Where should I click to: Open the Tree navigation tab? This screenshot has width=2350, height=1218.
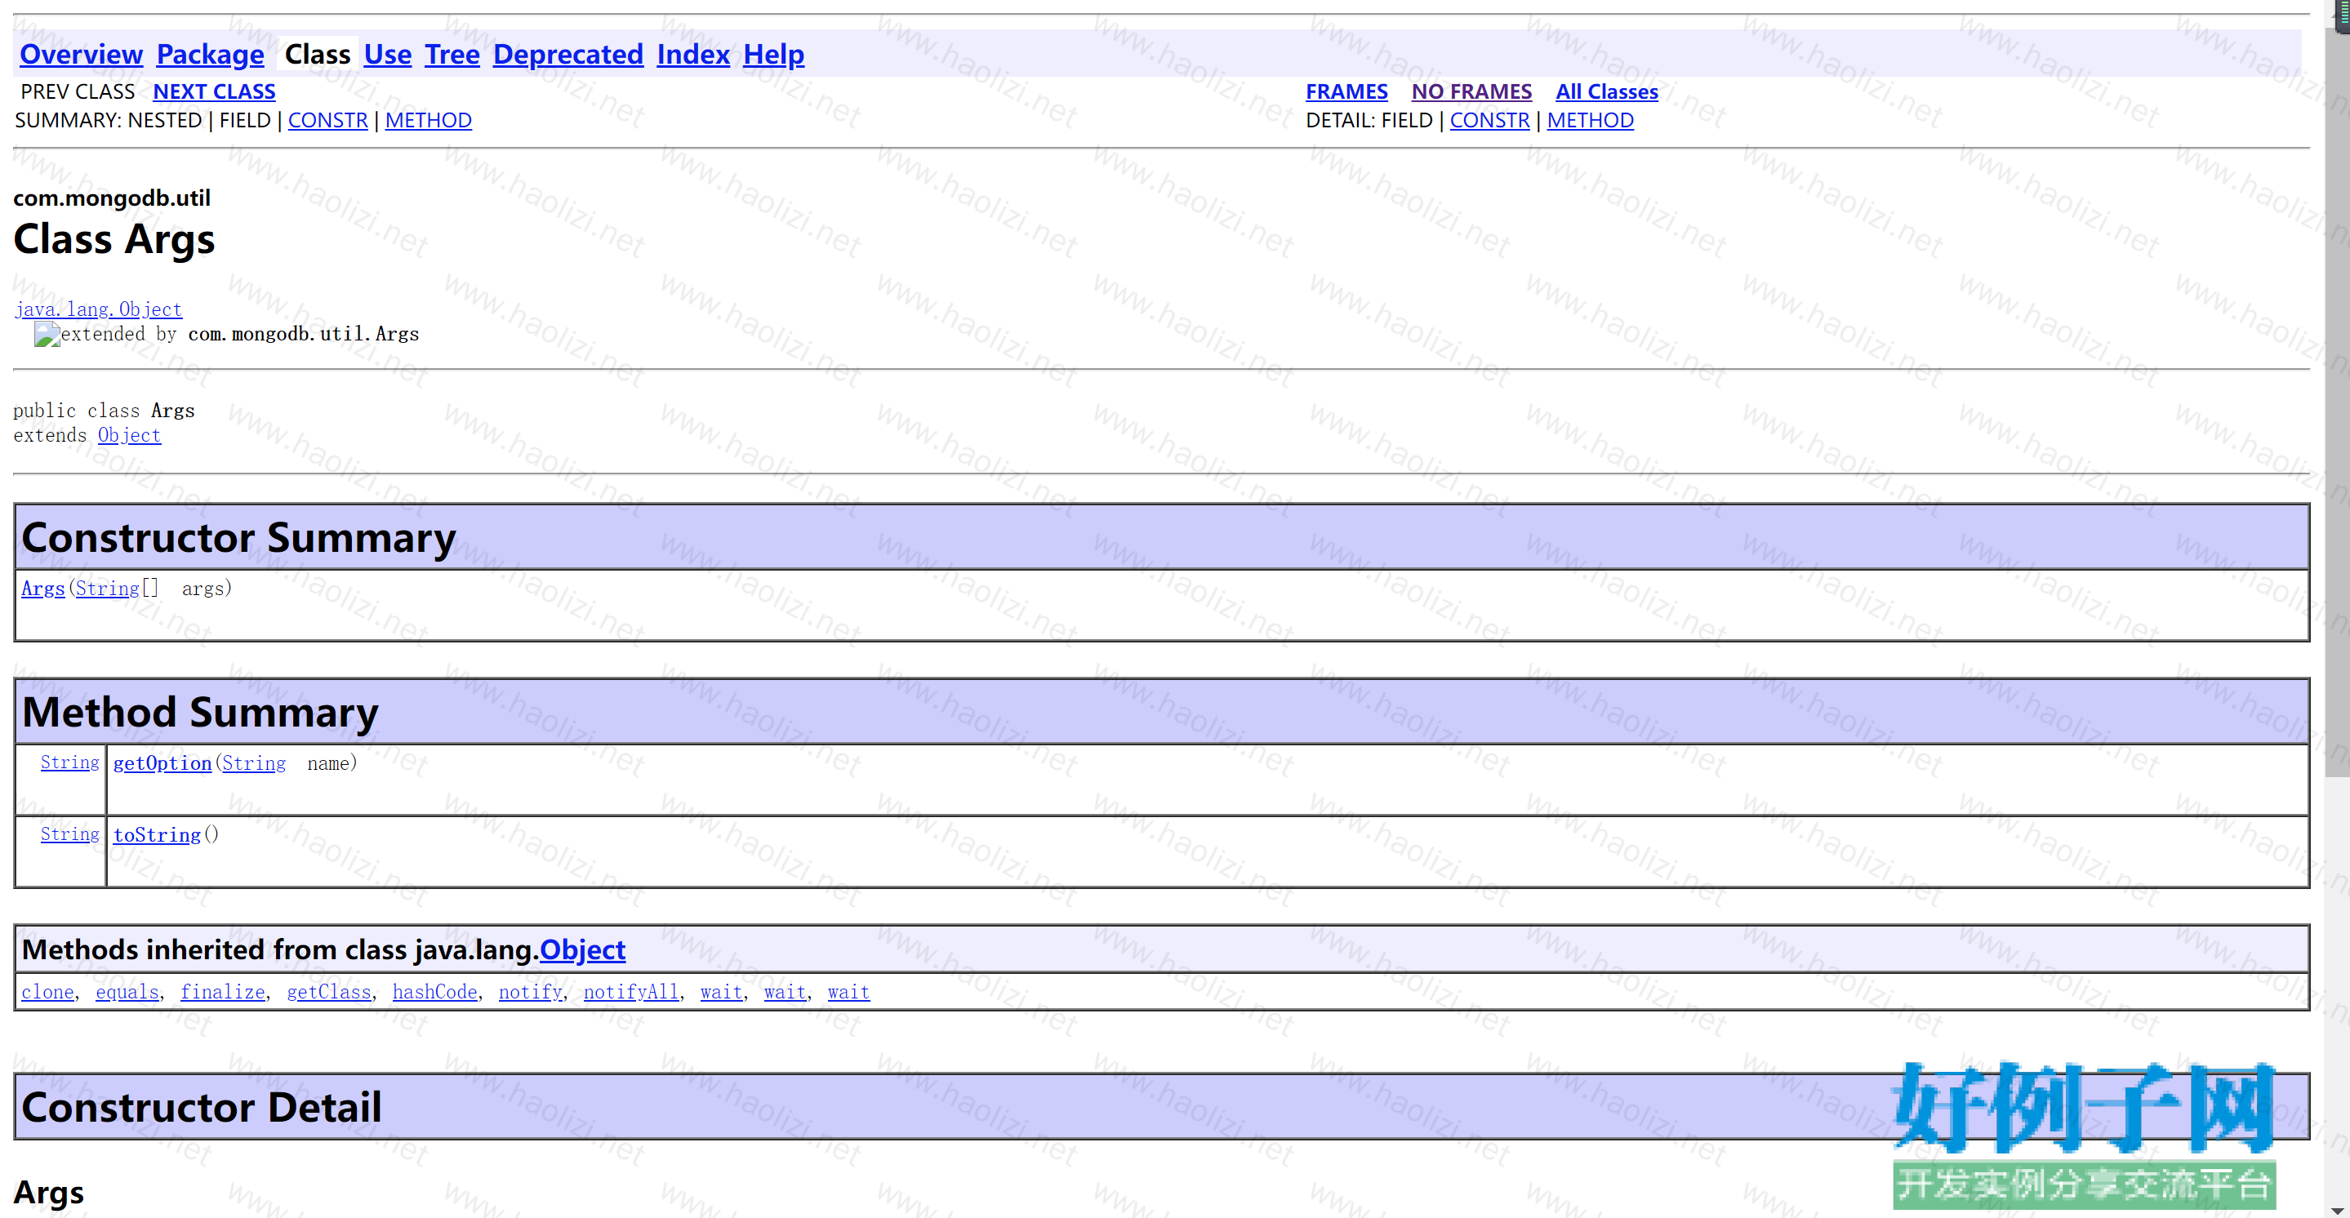452,55
